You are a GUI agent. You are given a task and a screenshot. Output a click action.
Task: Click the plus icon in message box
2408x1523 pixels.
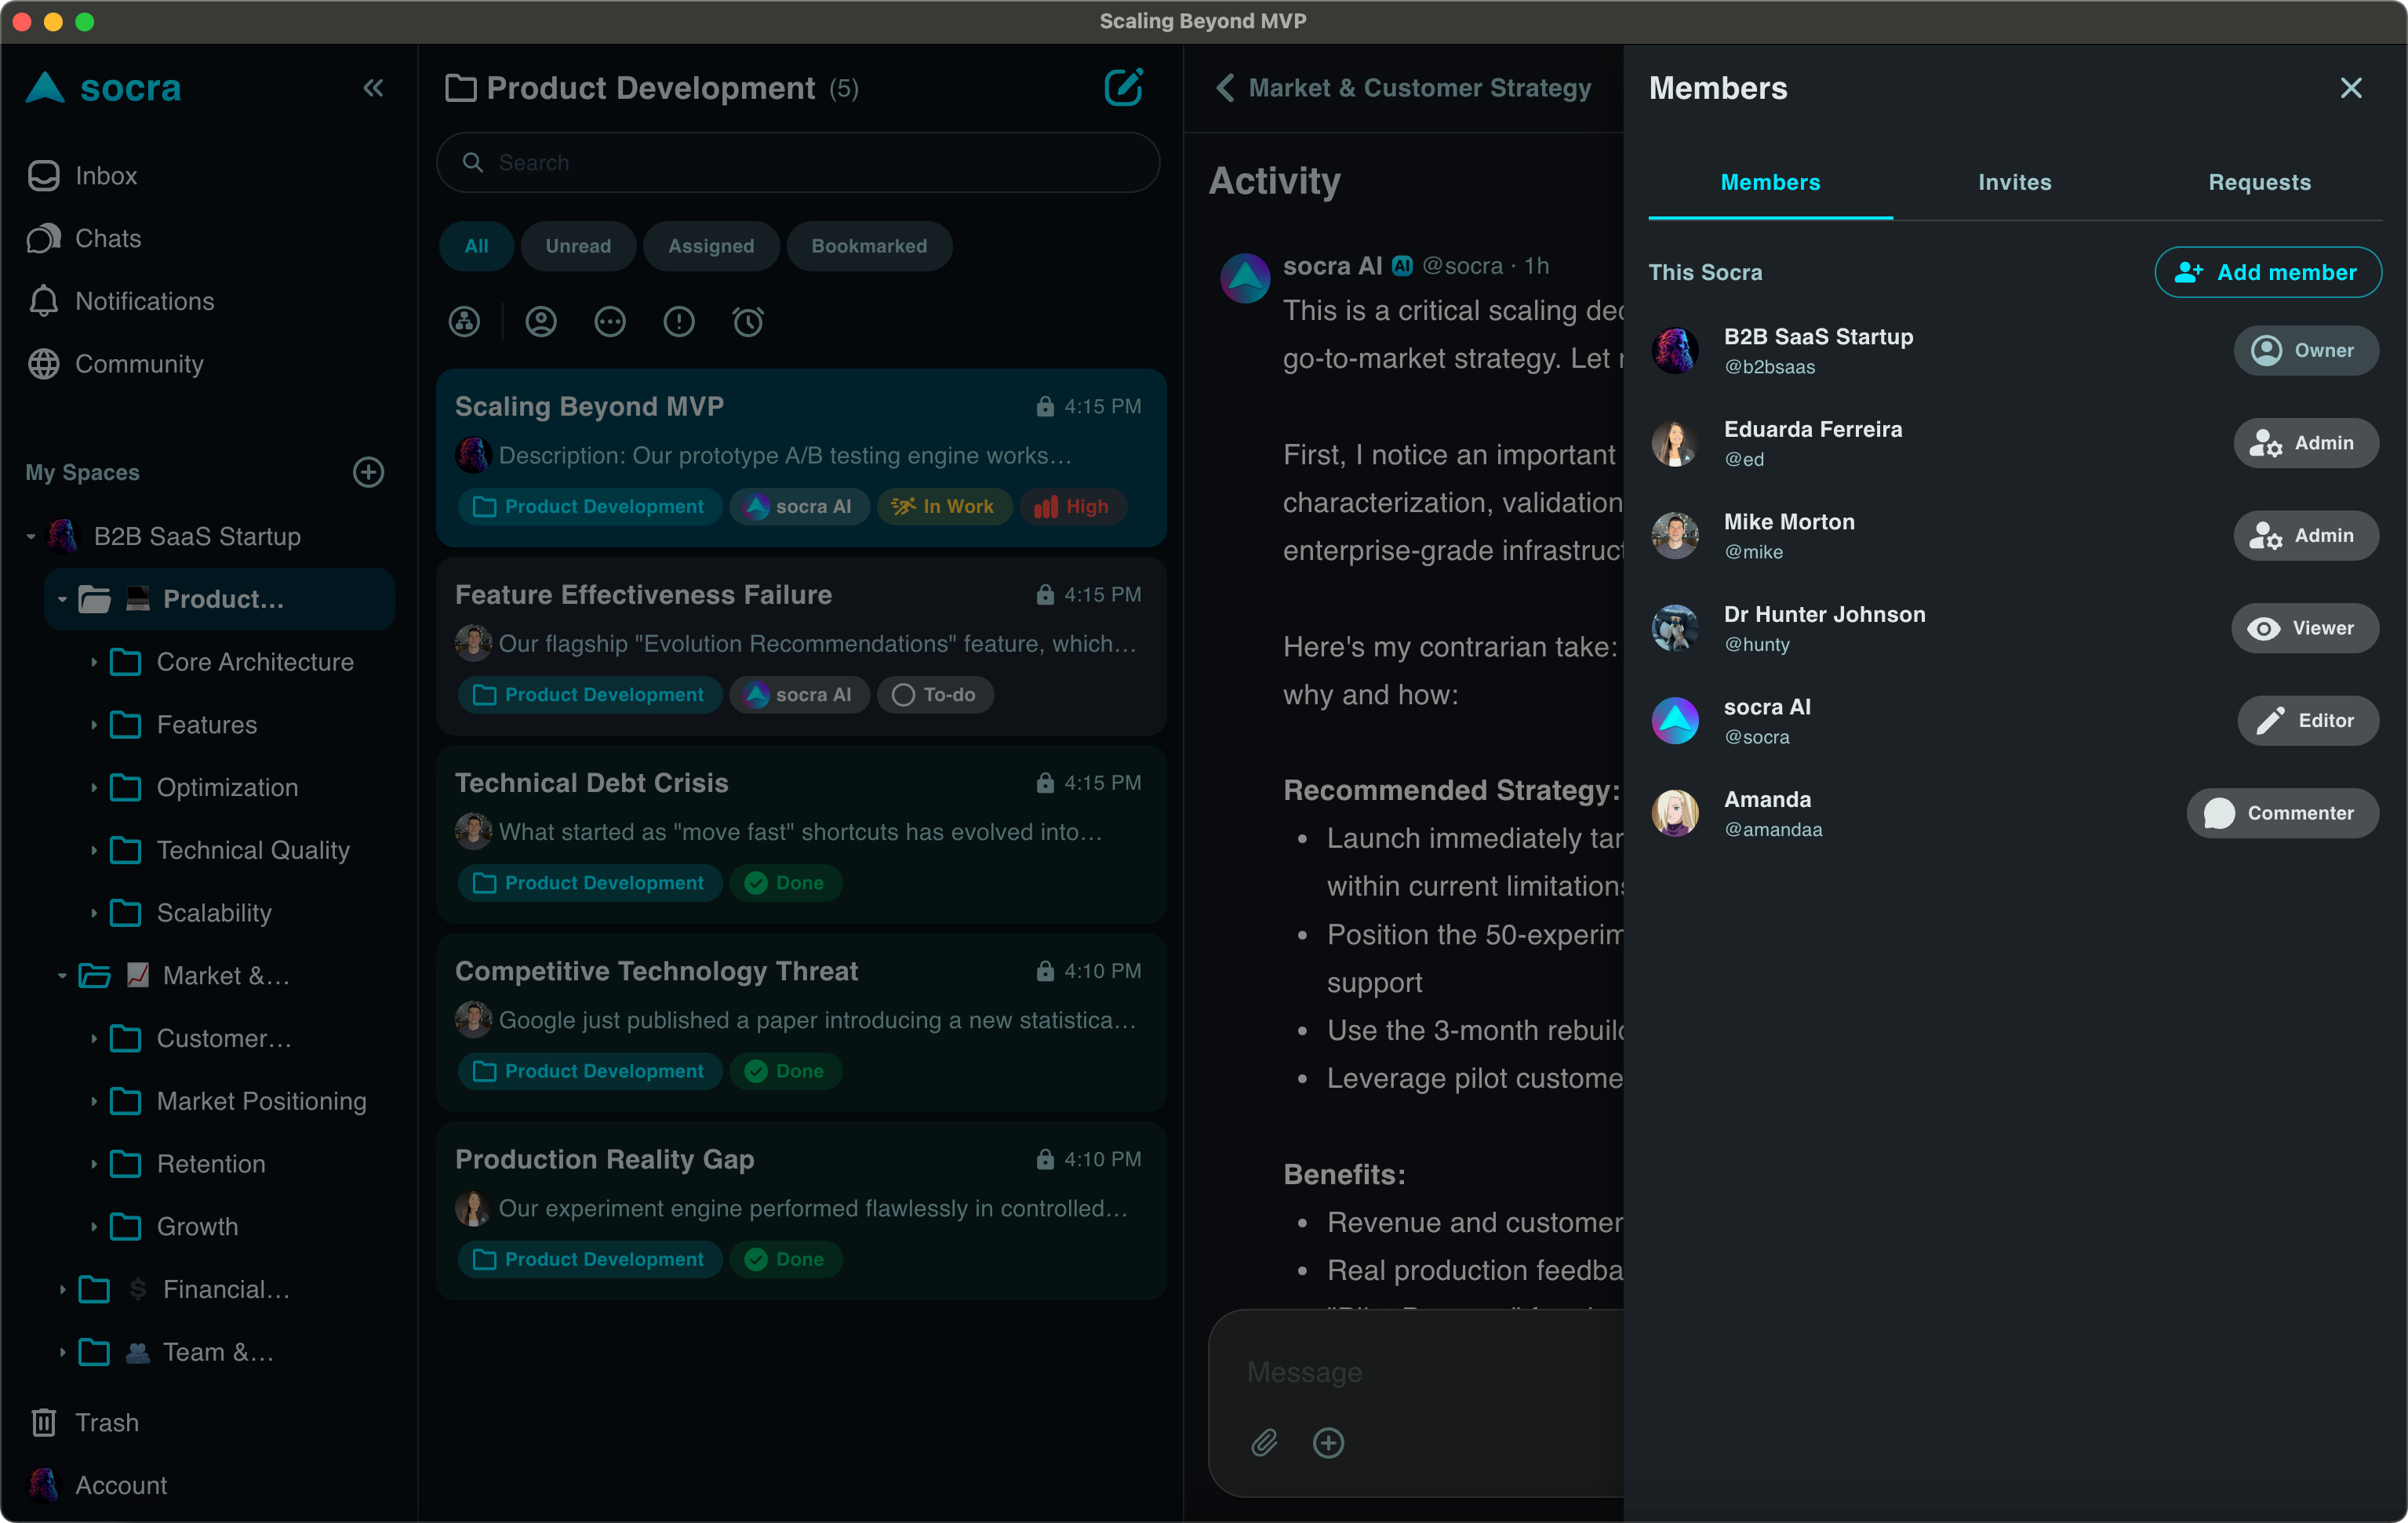point(1328,1442)
